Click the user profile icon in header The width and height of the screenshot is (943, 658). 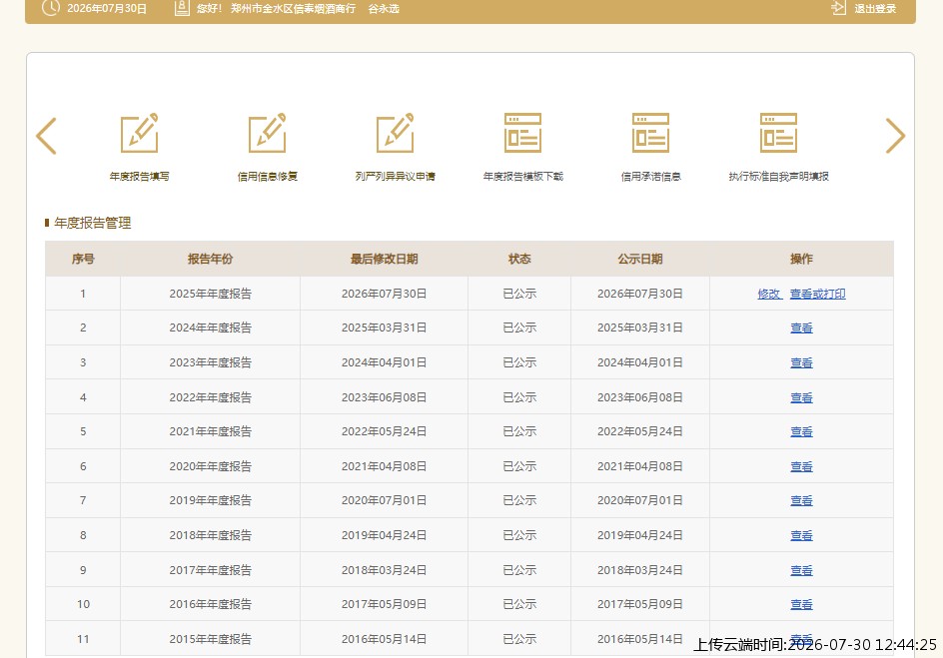coord(182,8)
